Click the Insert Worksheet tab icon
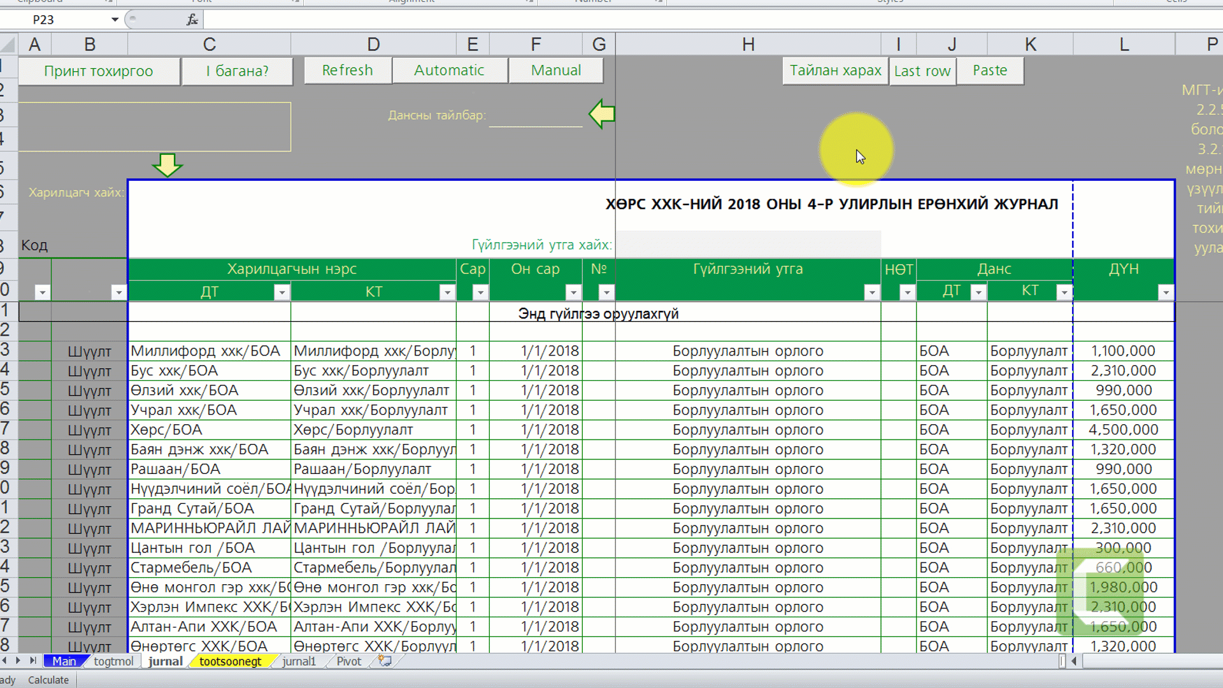Screen dimensions: 1223x688 [385, 661]
